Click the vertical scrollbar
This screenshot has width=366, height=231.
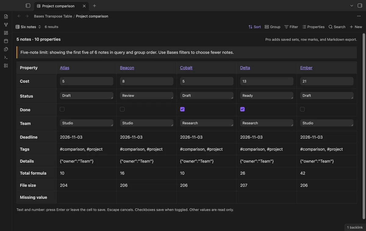tap(364, 126)
